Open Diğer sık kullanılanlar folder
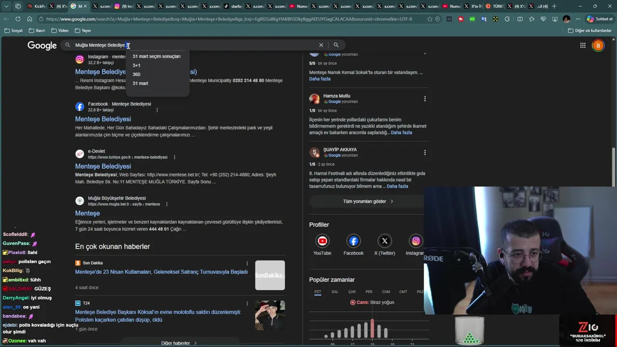 click(x=589, y=30)
